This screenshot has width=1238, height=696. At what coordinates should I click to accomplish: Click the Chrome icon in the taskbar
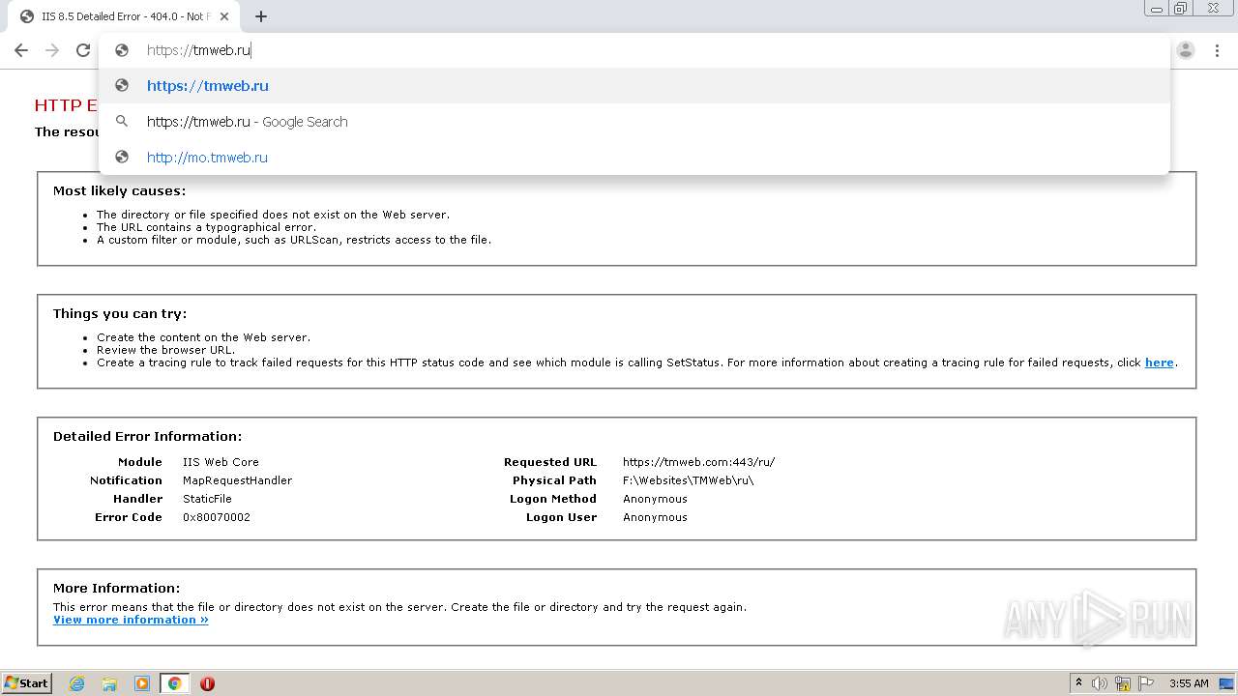click(x=174, y=683)
